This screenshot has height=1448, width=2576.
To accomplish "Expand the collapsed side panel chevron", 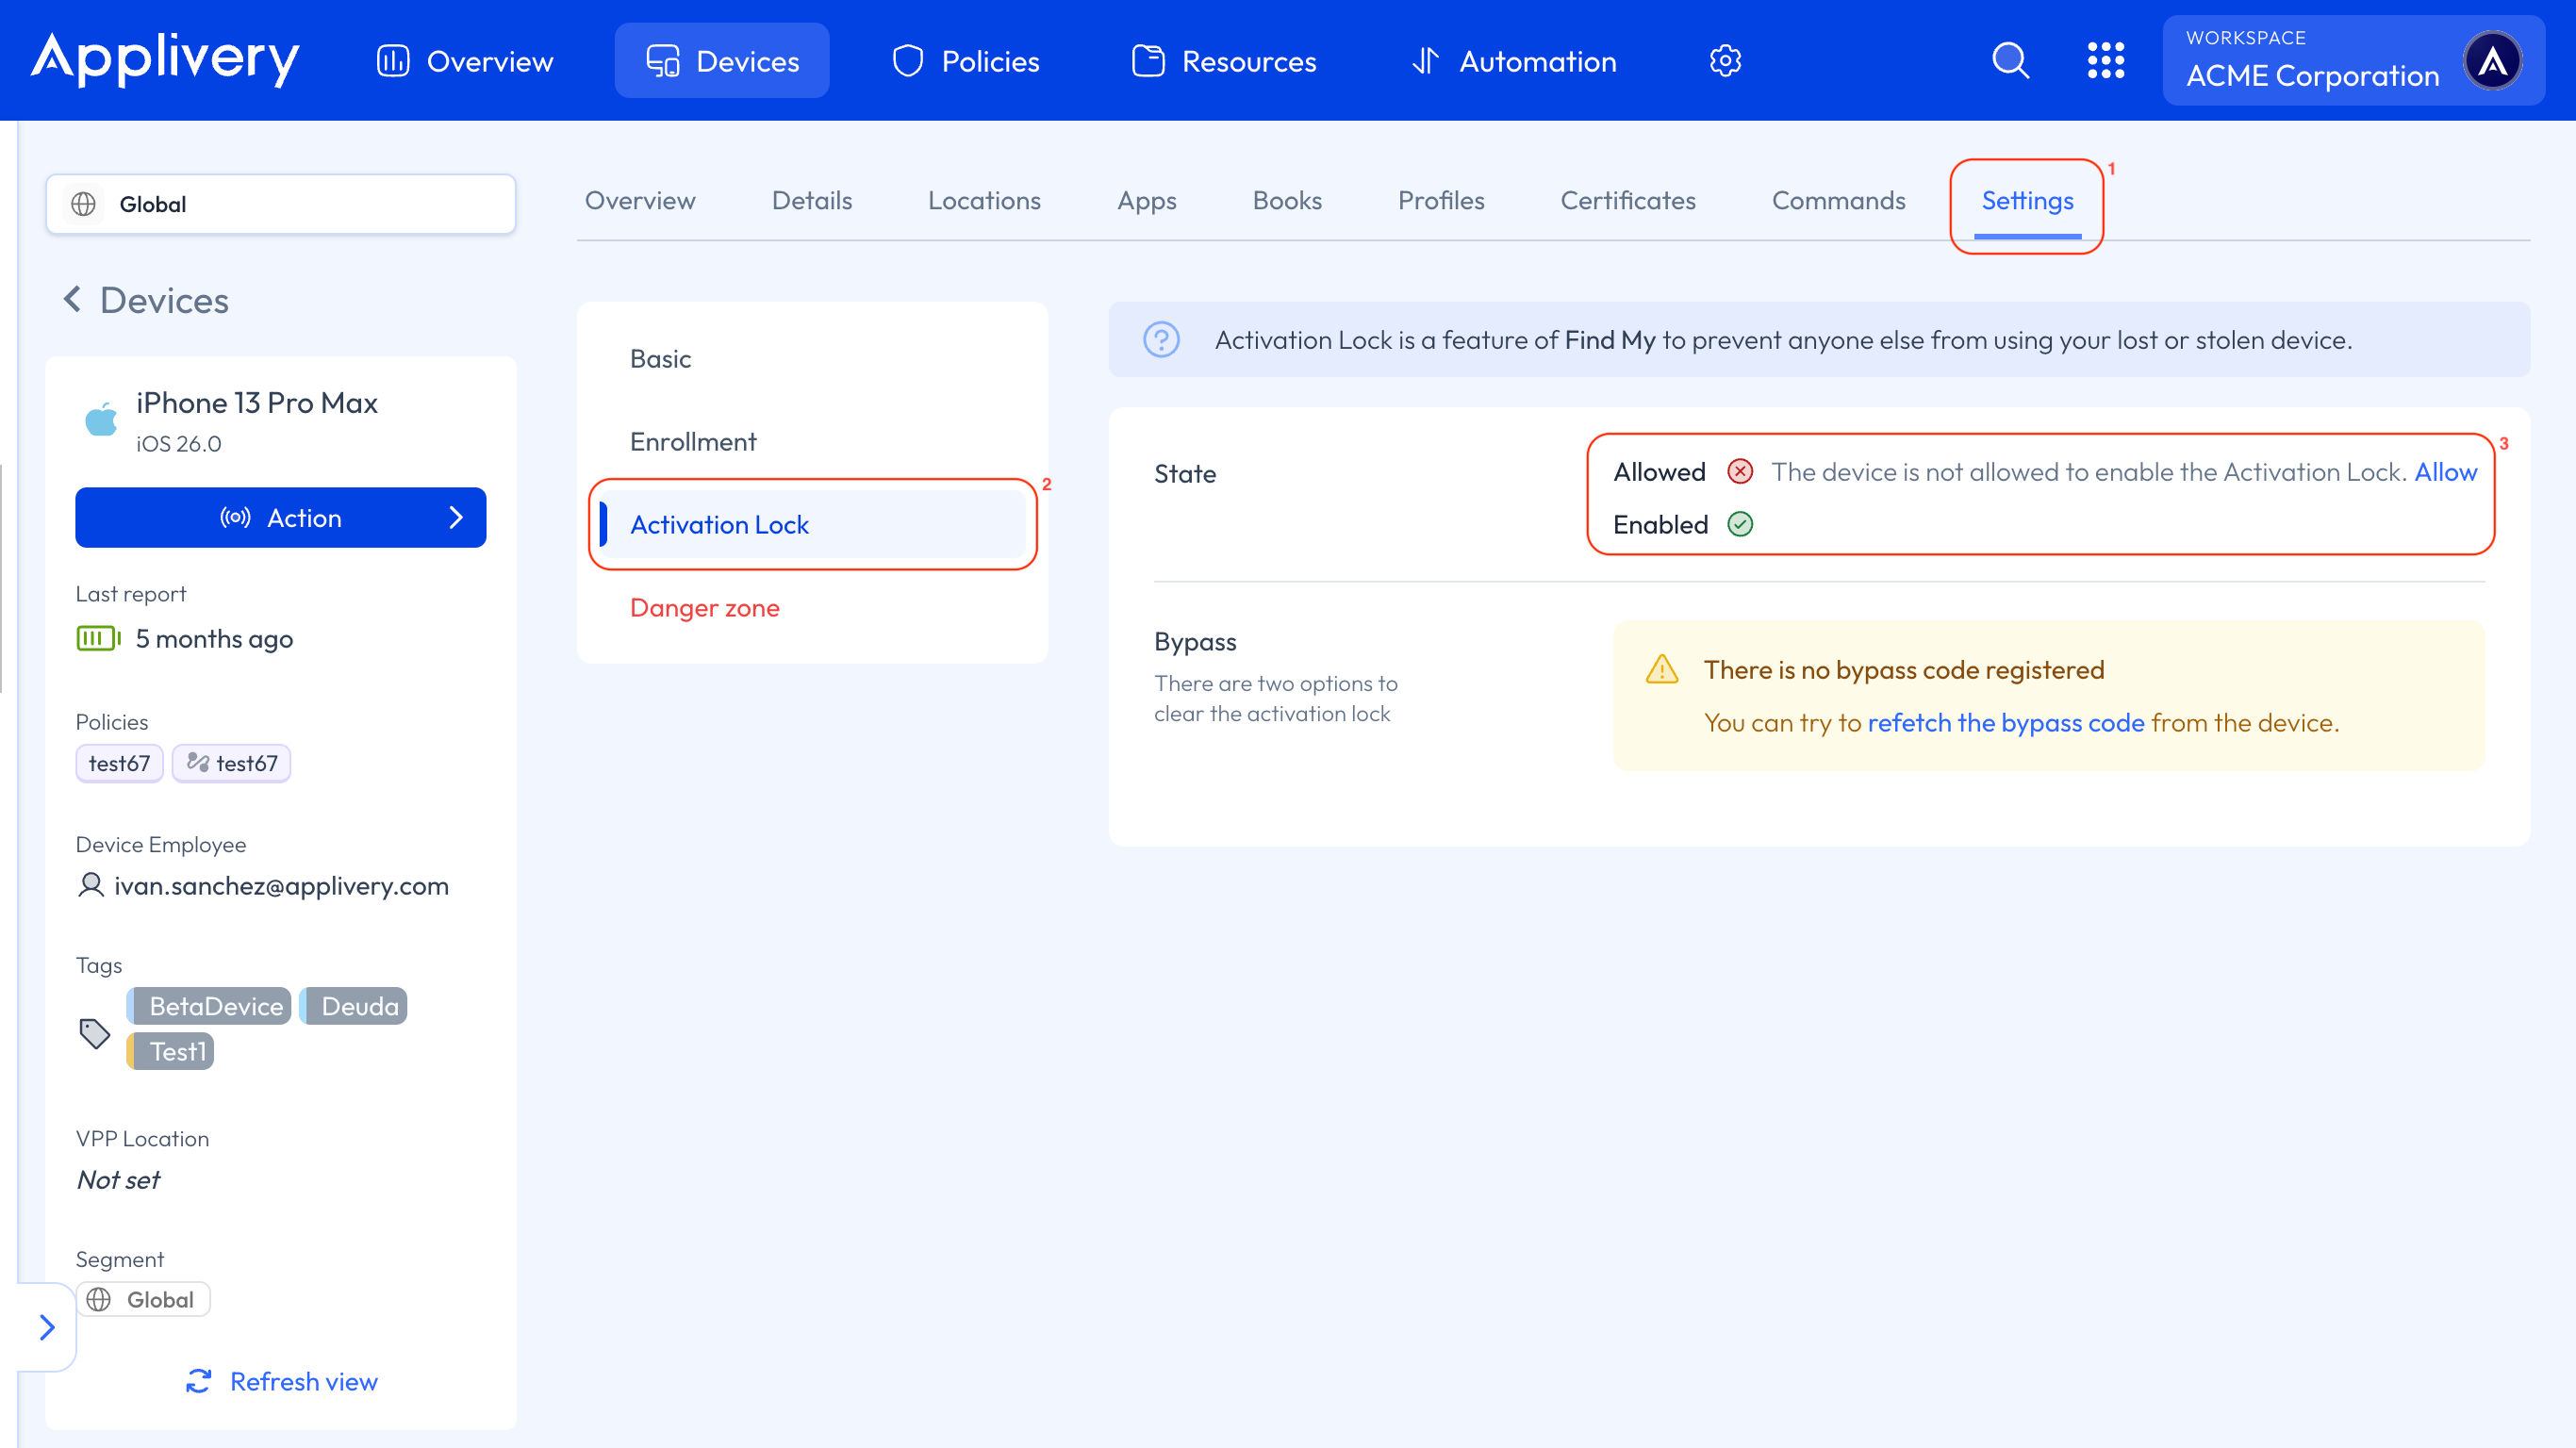I will pos(46,1327).
